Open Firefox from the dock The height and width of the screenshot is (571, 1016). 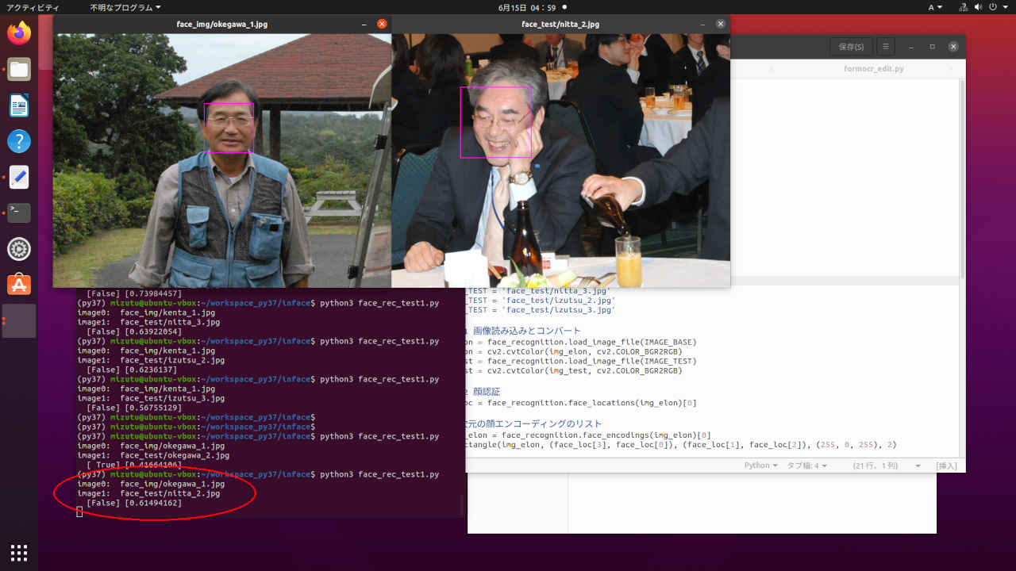click(19, 33)
